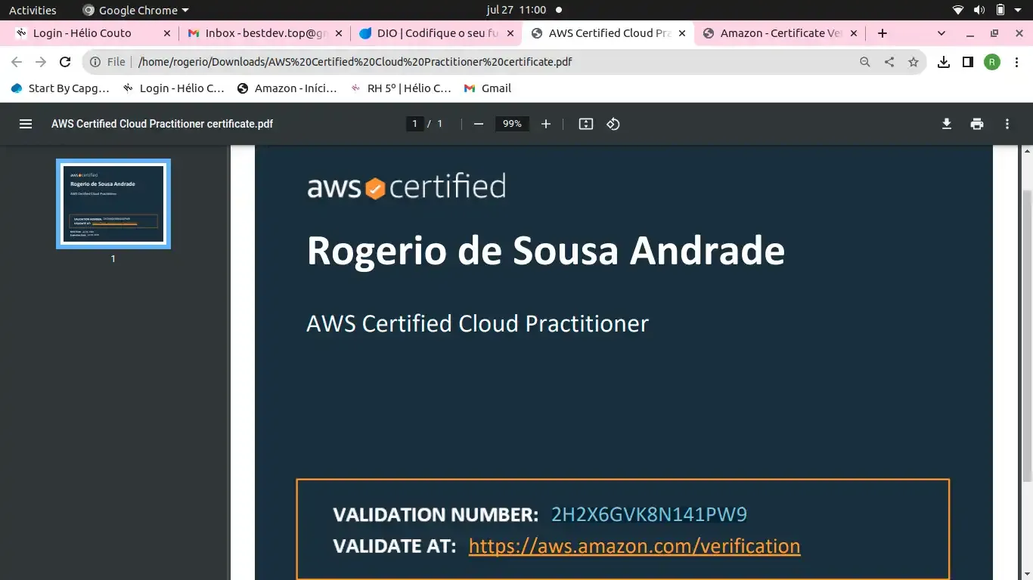Switch to DIO Codifique o seu futuro tab
Image resolution: width=1033 pixels, height=580 pixels.
[x=436, y=33]
